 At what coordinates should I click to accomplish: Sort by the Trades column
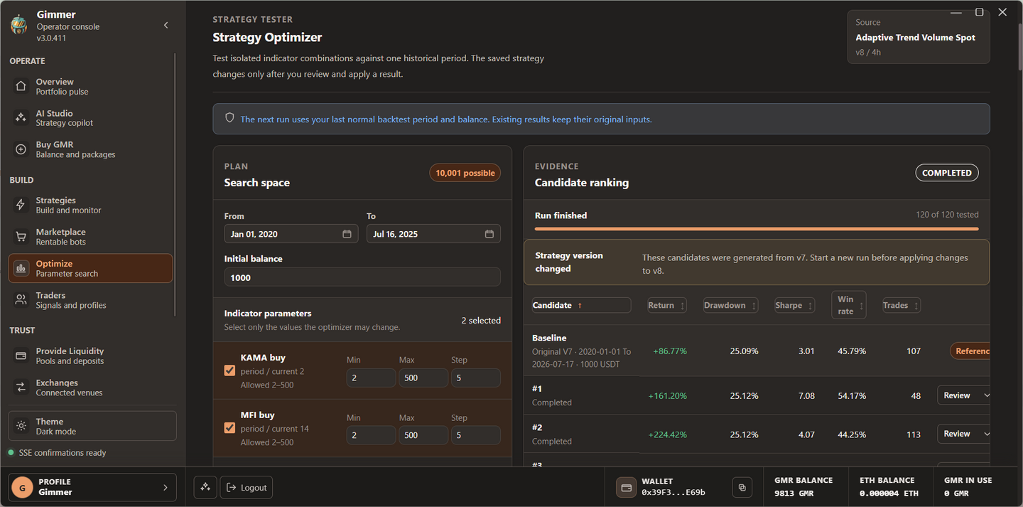(901, 305)
